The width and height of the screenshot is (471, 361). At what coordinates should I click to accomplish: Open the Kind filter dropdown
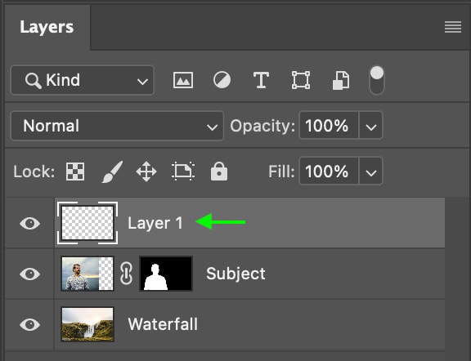(83, 80)
